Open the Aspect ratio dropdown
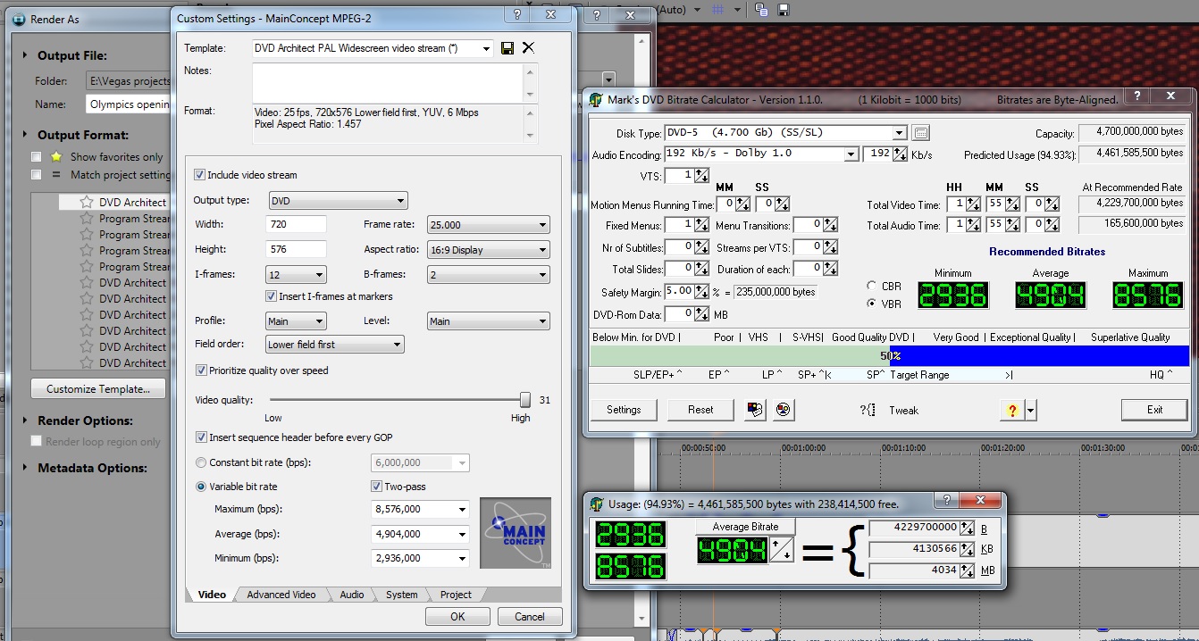 point(488,250)
